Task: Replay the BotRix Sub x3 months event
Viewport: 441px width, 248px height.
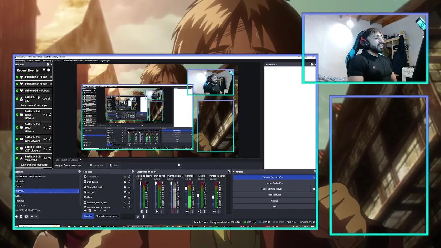Action: click(x=49, y=158)
